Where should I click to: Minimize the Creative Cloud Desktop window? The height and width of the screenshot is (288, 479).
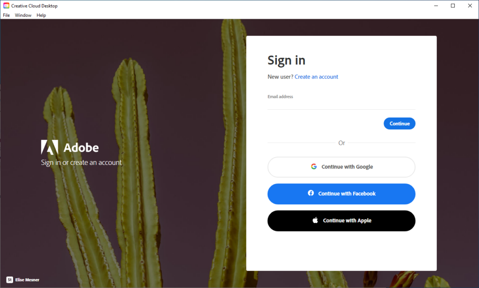436,6
